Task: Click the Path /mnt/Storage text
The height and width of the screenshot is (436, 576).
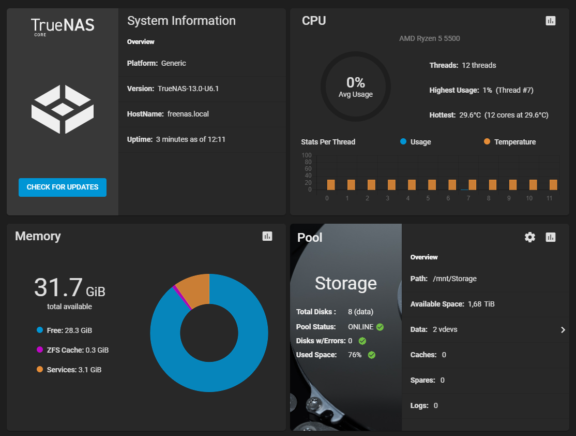Action: (444, 279)
